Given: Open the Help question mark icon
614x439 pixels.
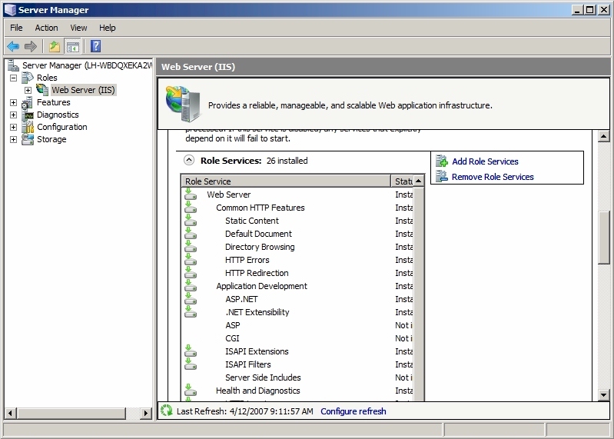Looking at the screenshot, I should (95, 47).
